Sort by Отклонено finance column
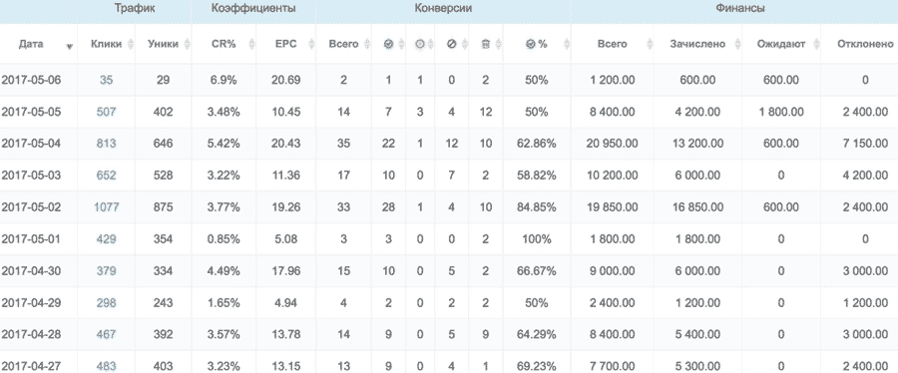This screenshot has width=898, height=373. (865, 44)
